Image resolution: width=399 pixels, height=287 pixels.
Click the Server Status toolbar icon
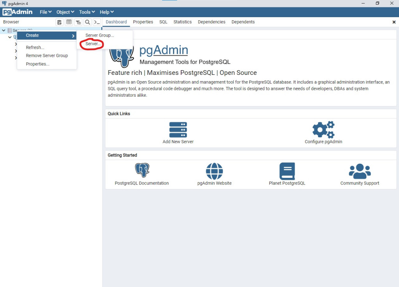(x=59, y=22)
